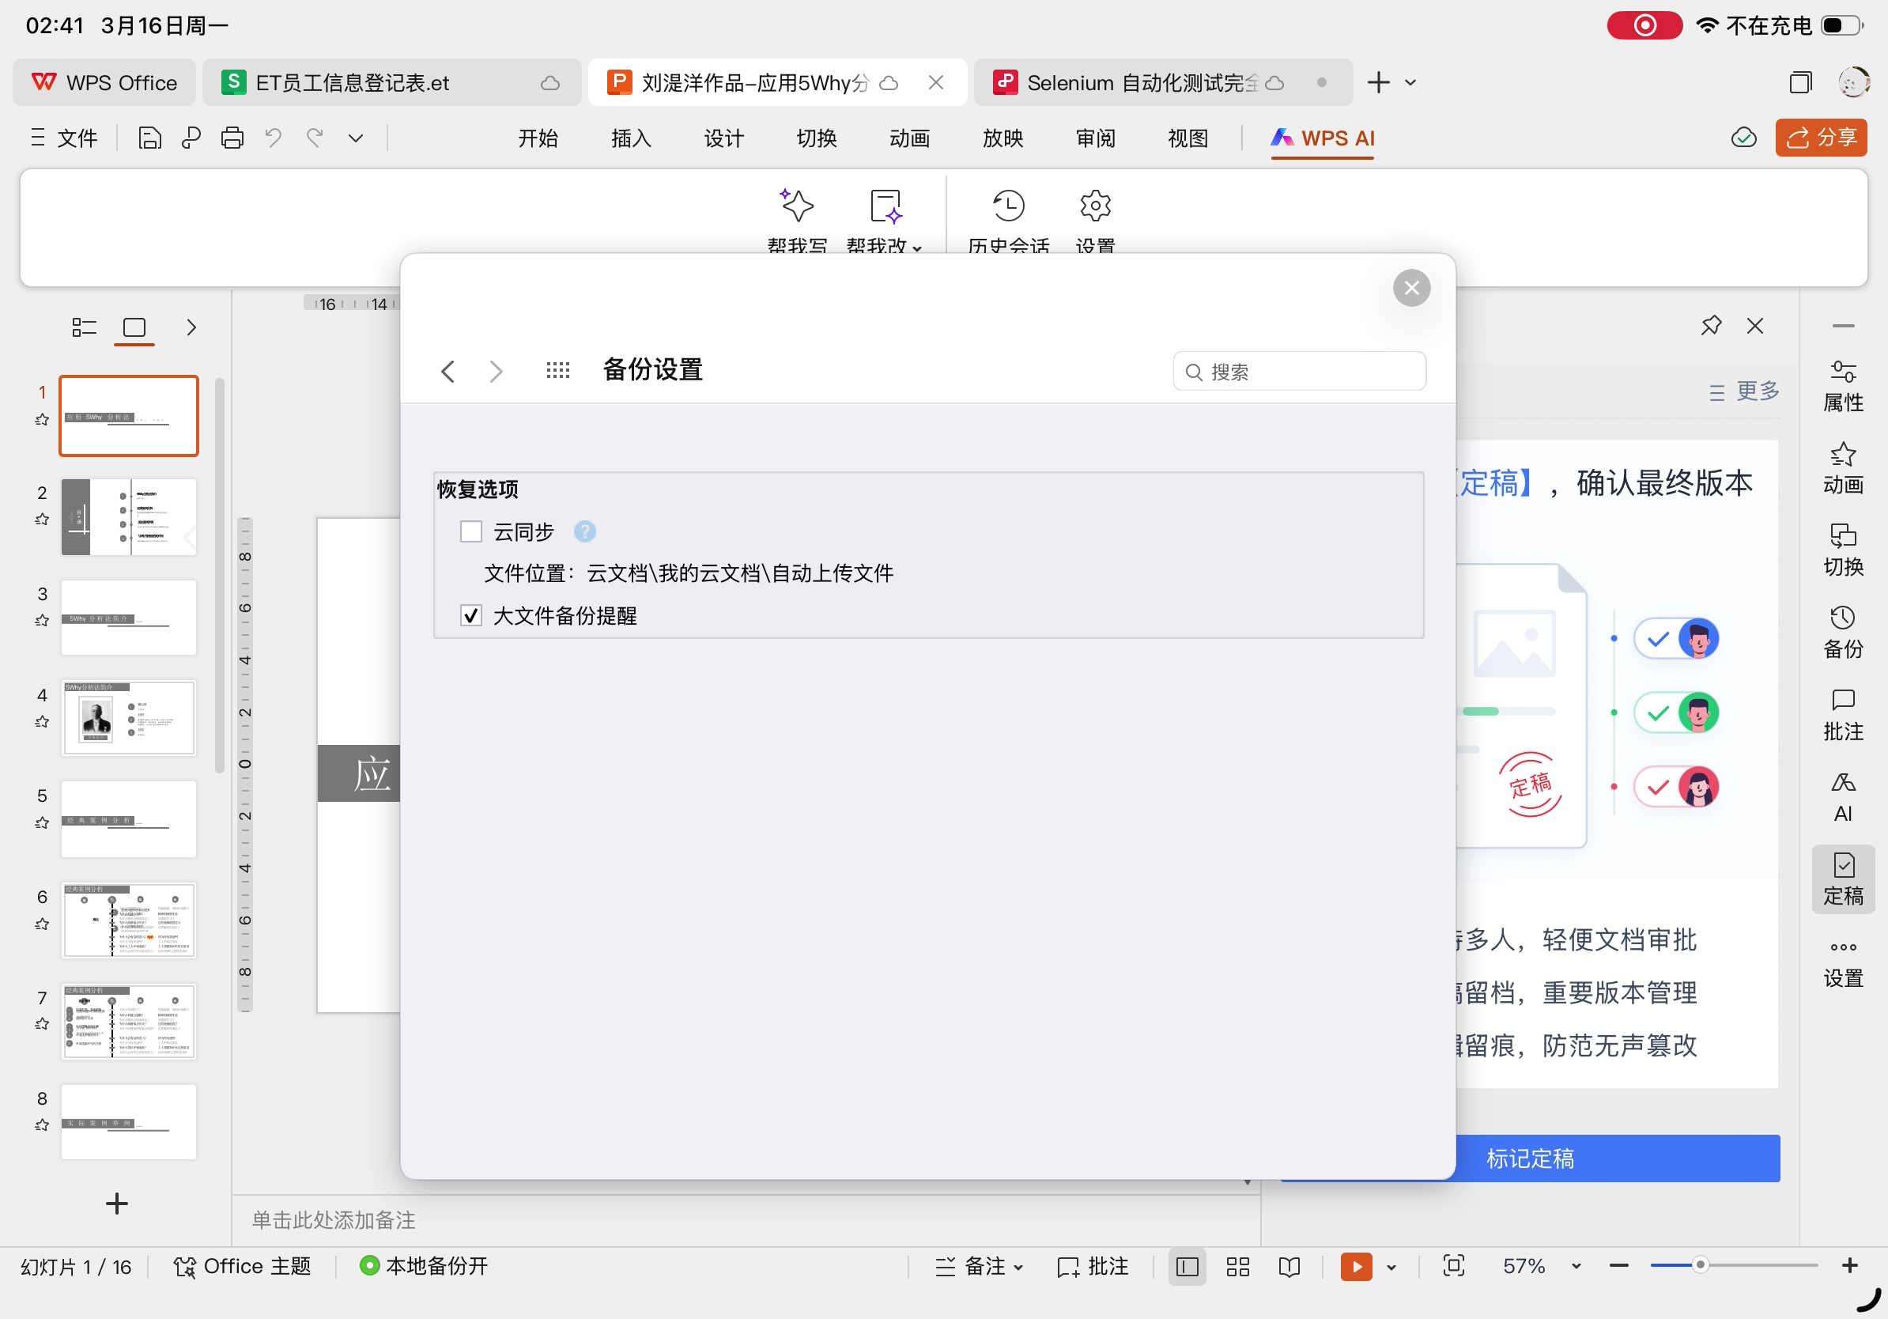Switch to the ET员工信息登记表.et tab

353,83
